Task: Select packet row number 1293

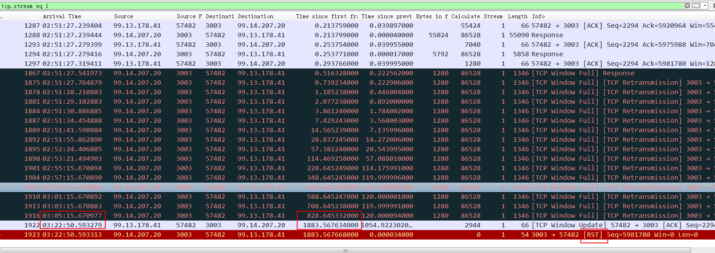Action: (357, 45)
